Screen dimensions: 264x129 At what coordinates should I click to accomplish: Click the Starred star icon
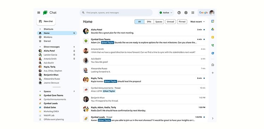click(40, 41)
